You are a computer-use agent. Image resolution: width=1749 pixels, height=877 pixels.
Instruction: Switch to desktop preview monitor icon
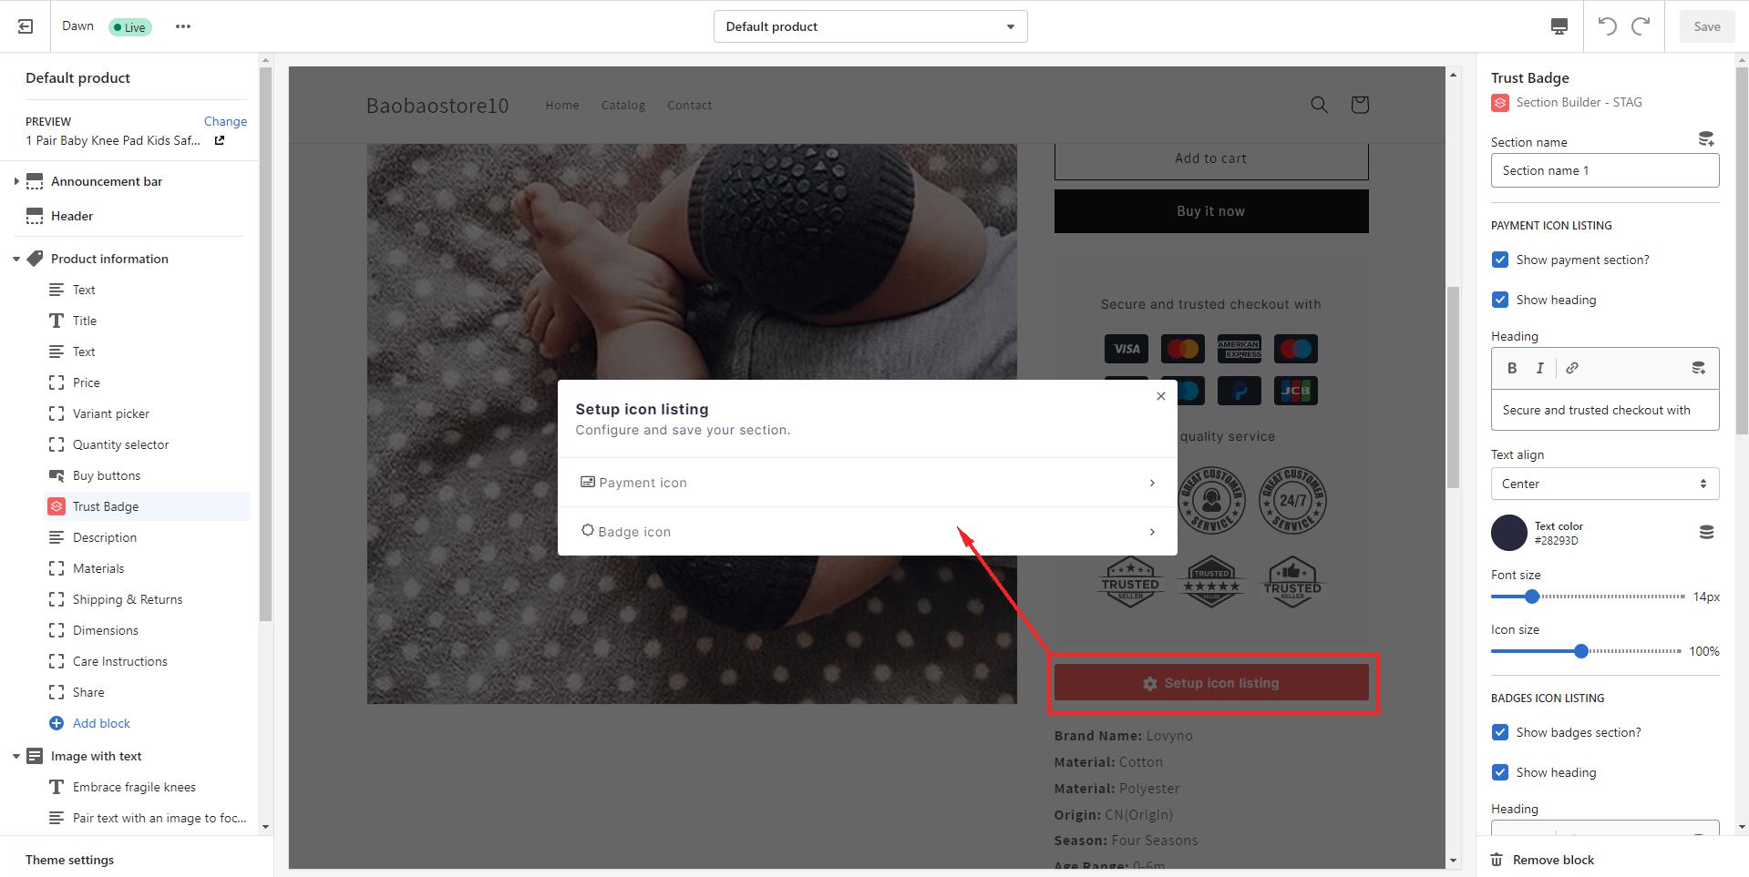[x=1559, y=26]
